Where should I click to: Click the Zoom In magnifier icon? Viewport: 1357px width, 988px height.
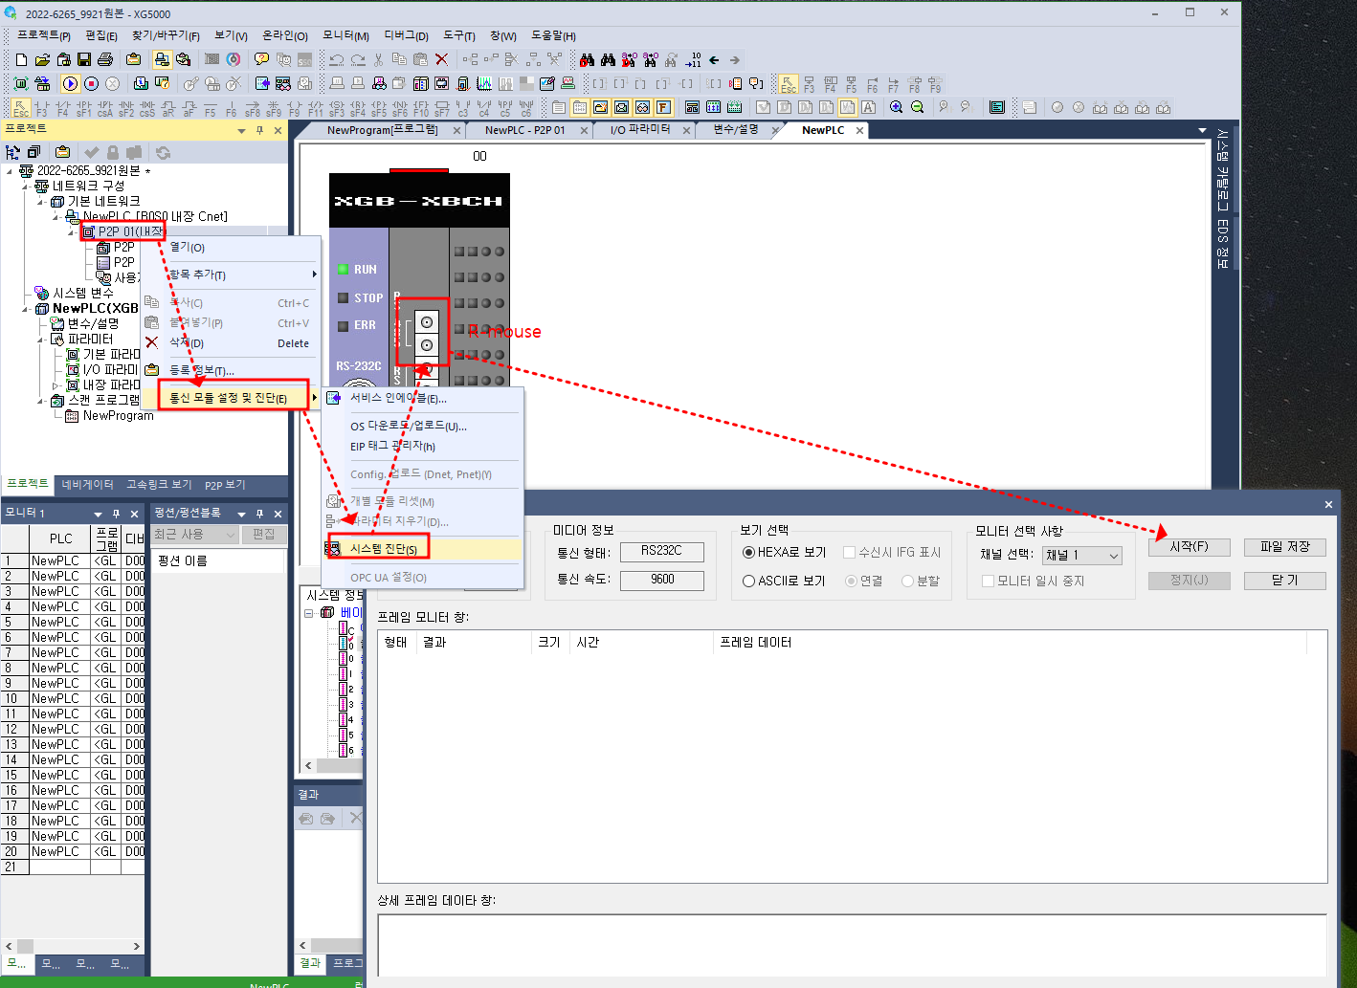897,107
